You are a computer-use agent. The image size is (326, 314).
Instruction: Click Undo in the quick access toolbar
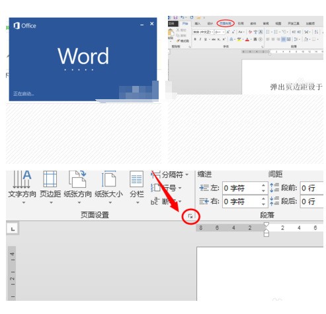pos(183,17)
